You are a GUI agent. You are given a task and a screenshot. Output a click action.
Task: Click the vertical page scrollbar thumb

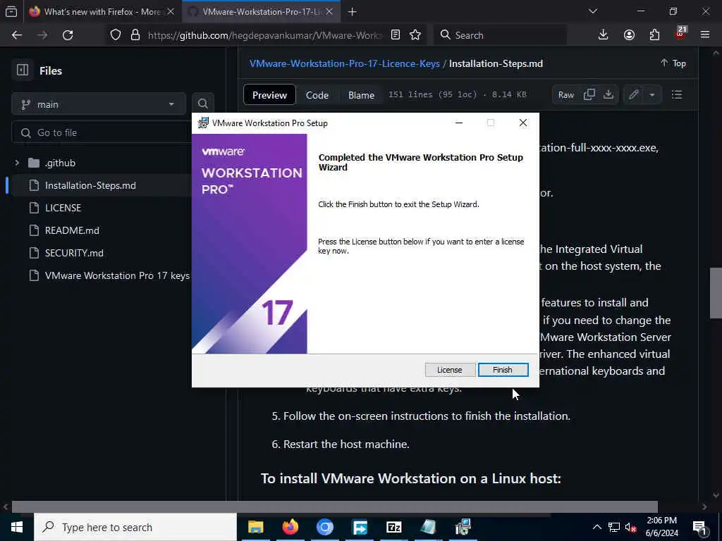click(716, 292)
